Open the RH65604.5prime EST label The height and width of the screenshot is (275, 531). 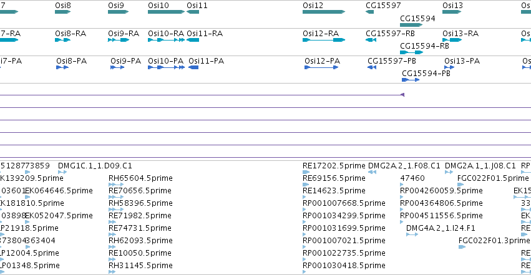coord(140,178)
